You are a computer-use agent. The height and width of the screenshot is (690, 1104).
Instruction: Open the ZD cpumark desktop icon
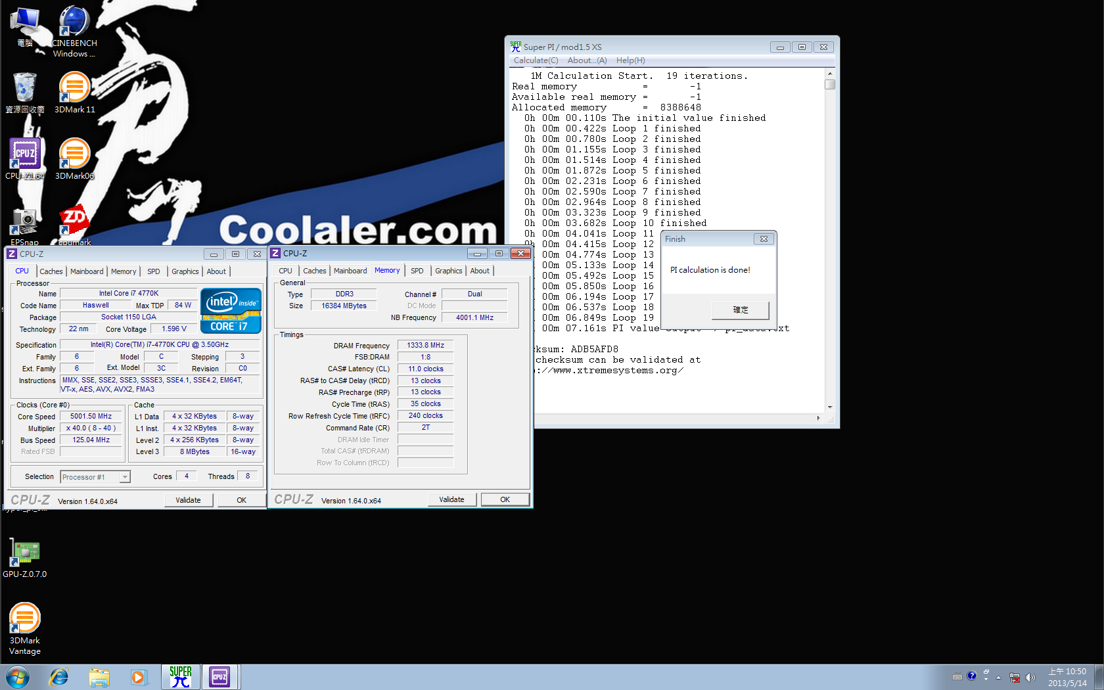[x=74, y=225]
